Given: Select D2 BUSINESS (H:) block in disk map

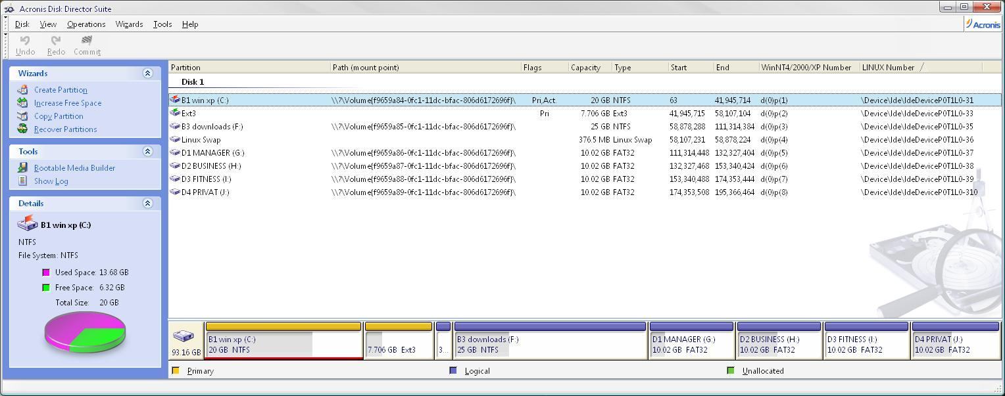Looking at the screenshot, I should (x=779, y=340).
